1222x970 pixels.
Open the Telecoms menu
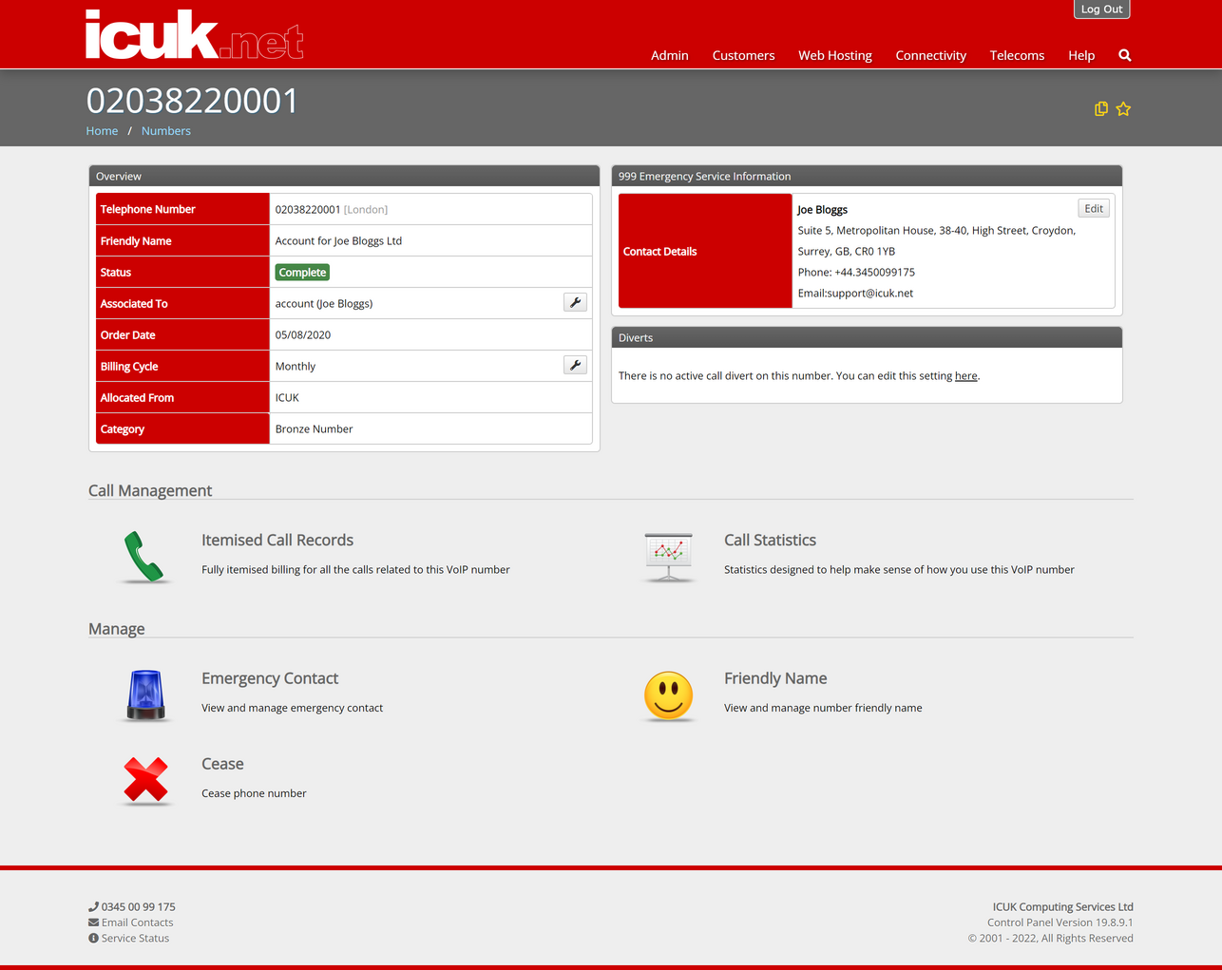[1017, 55]
